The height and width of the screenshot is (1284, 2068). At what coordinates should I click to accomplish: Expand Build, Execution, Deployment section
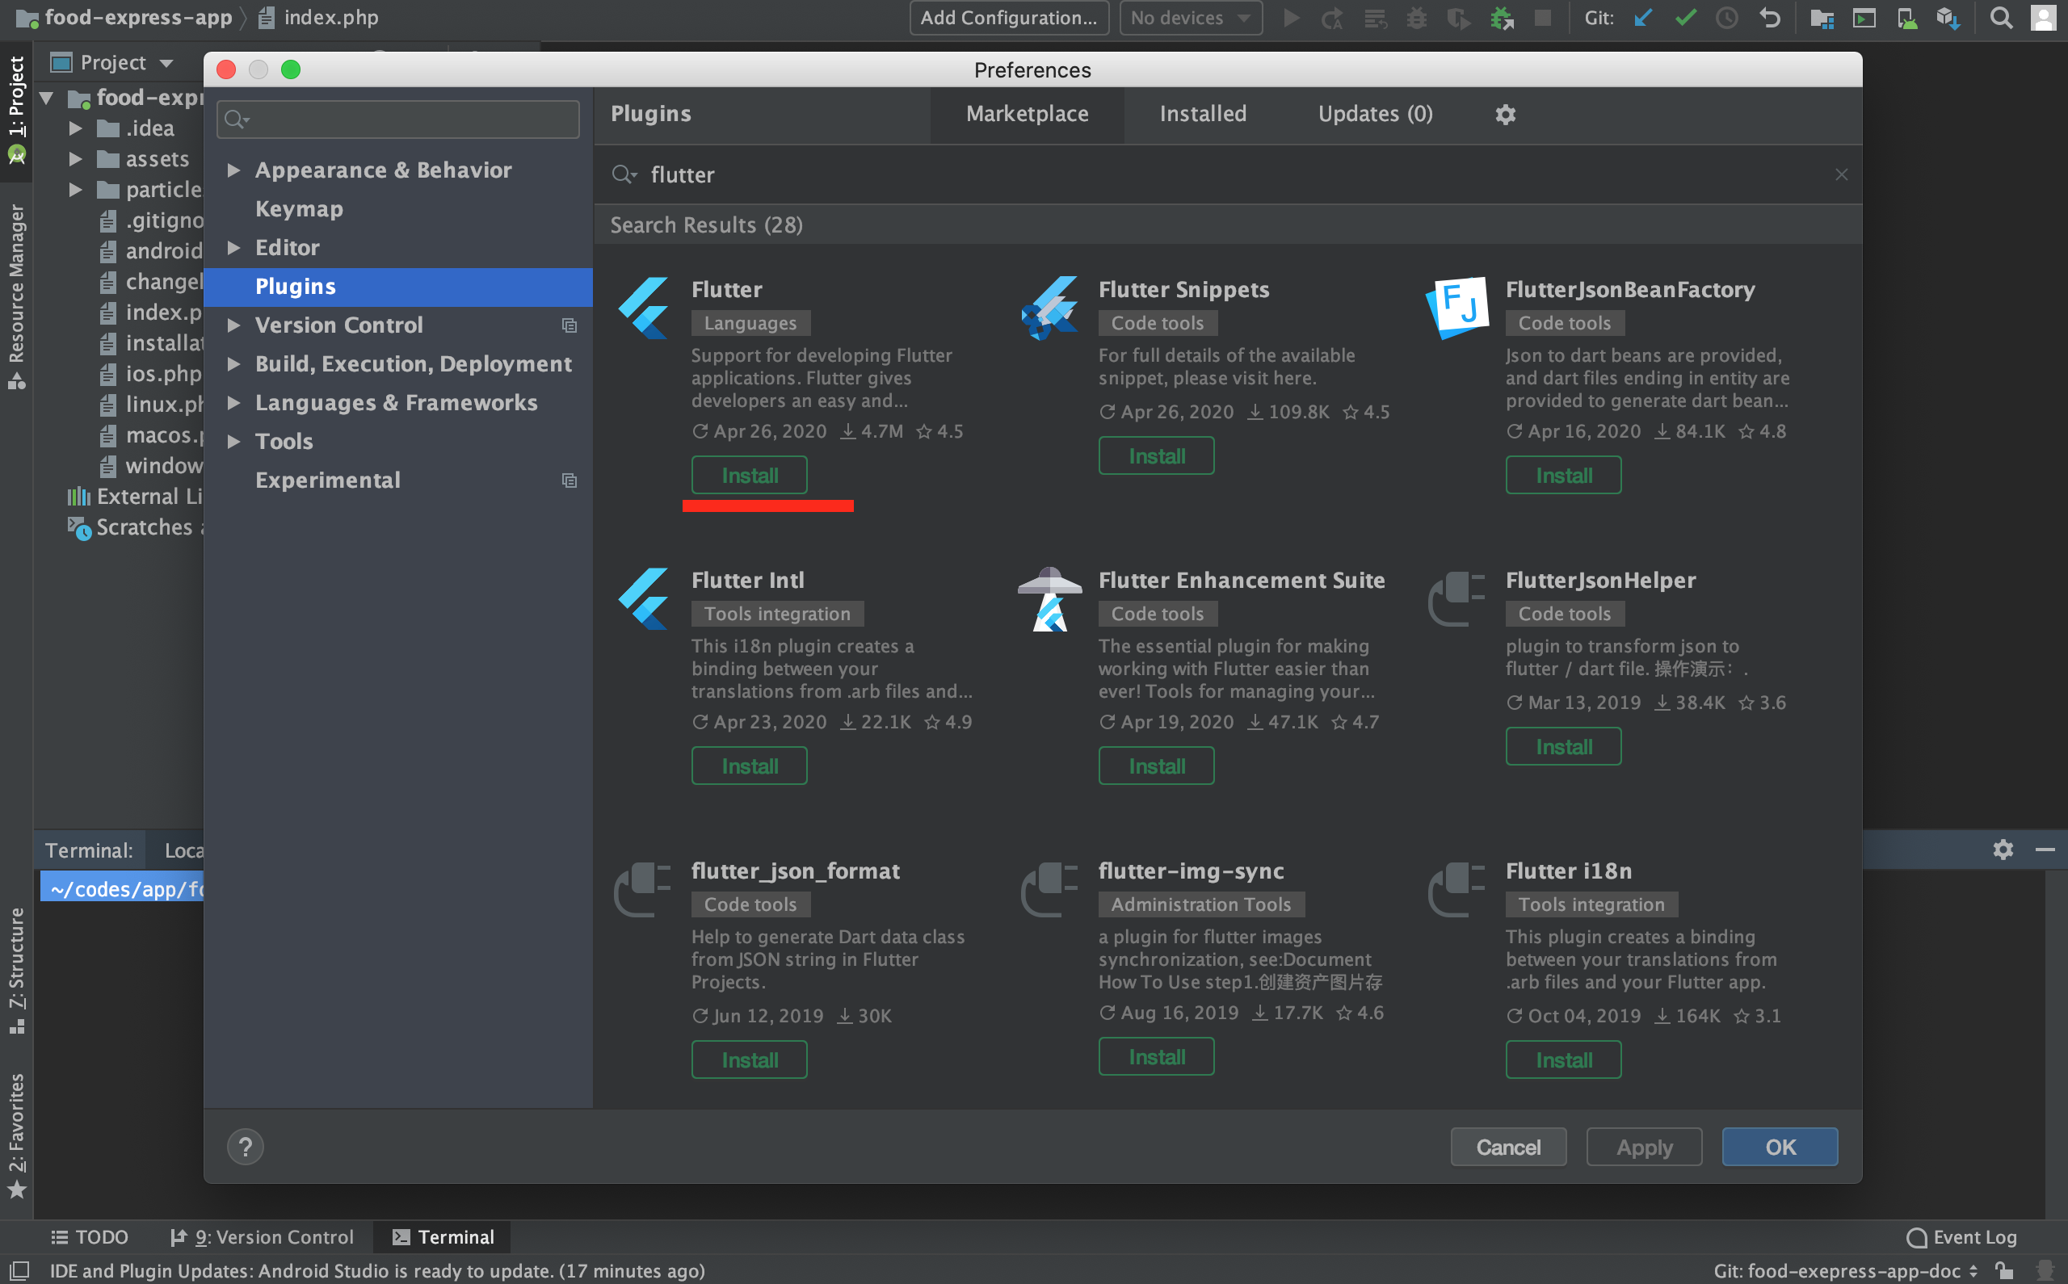click(x=233, y=363)
